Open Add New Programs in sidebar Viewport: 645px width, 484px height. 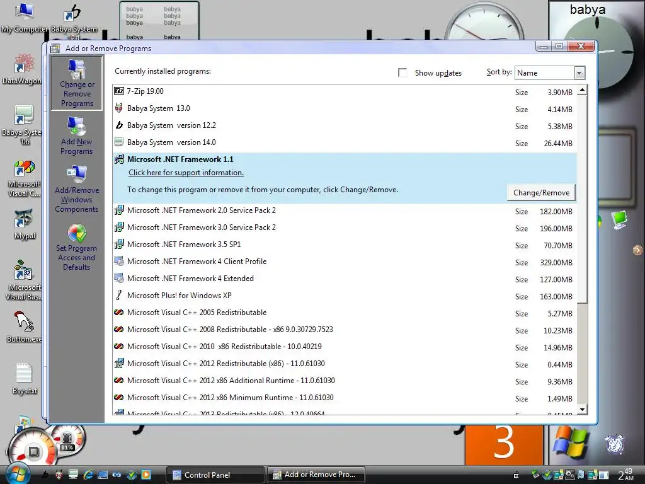[76, 136]
